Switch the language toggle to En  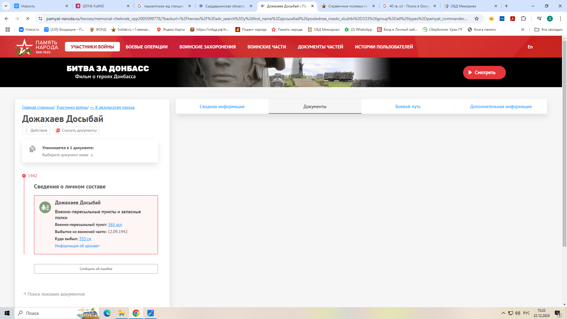(x=530, y=47)
